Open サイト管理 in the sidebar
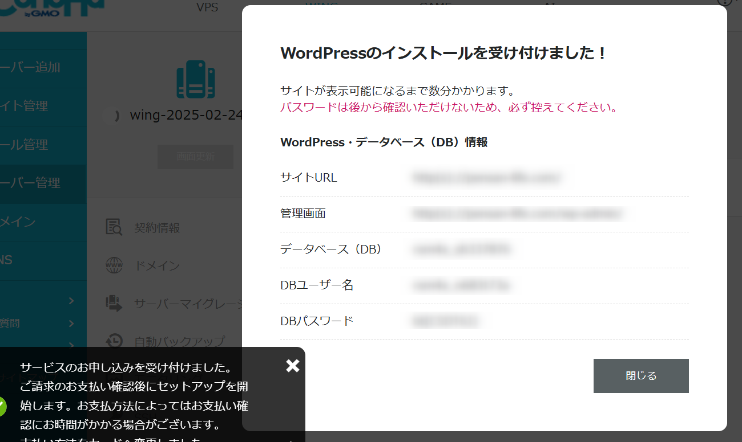Screen dimensions: 742x442 43,106
